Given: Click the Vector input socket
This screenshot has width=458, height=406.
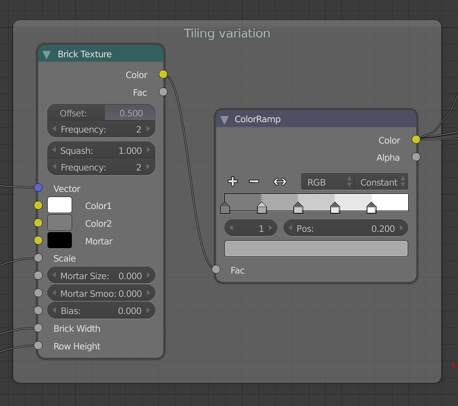Looking at the screenshot, I should point(38,188).
